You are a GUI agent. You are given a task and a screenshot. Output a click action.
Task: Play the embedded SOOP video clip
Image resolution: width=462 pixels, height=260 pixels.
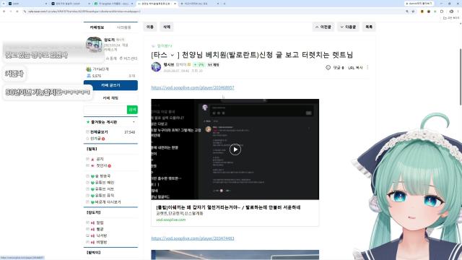(x=235, y=149)
